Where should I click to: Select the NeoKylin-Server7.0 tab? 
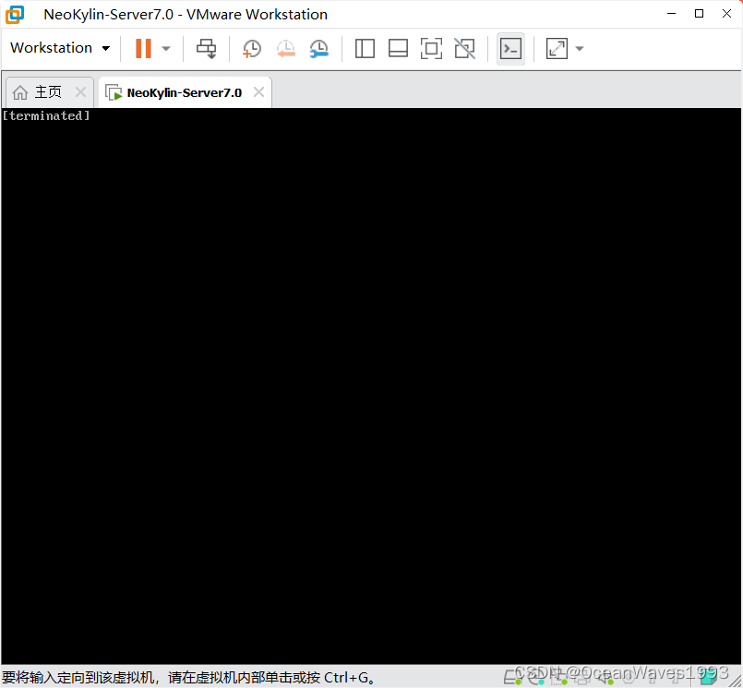click(185, 92)
